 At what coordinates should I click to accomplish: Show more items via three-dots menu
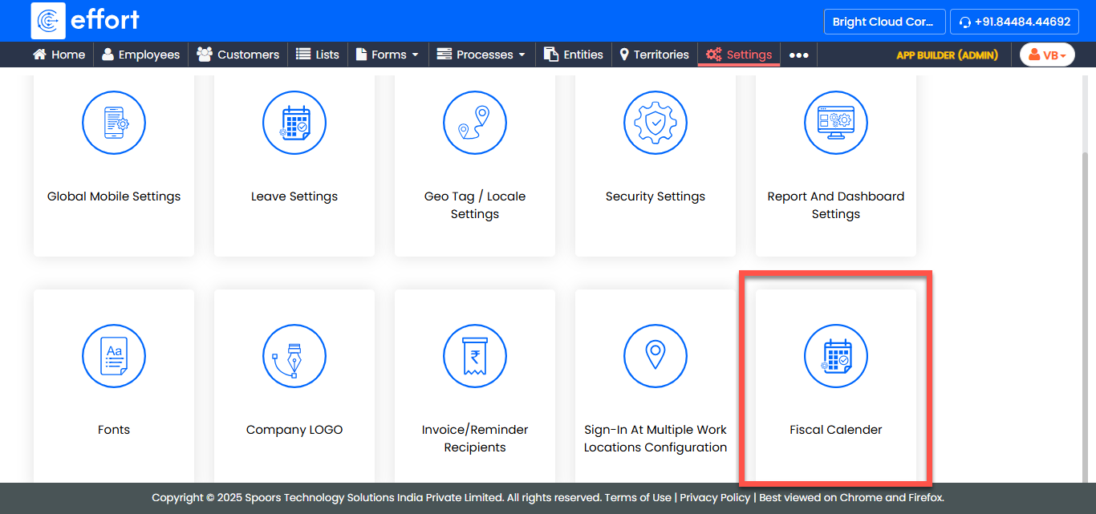tap(798, 55)
